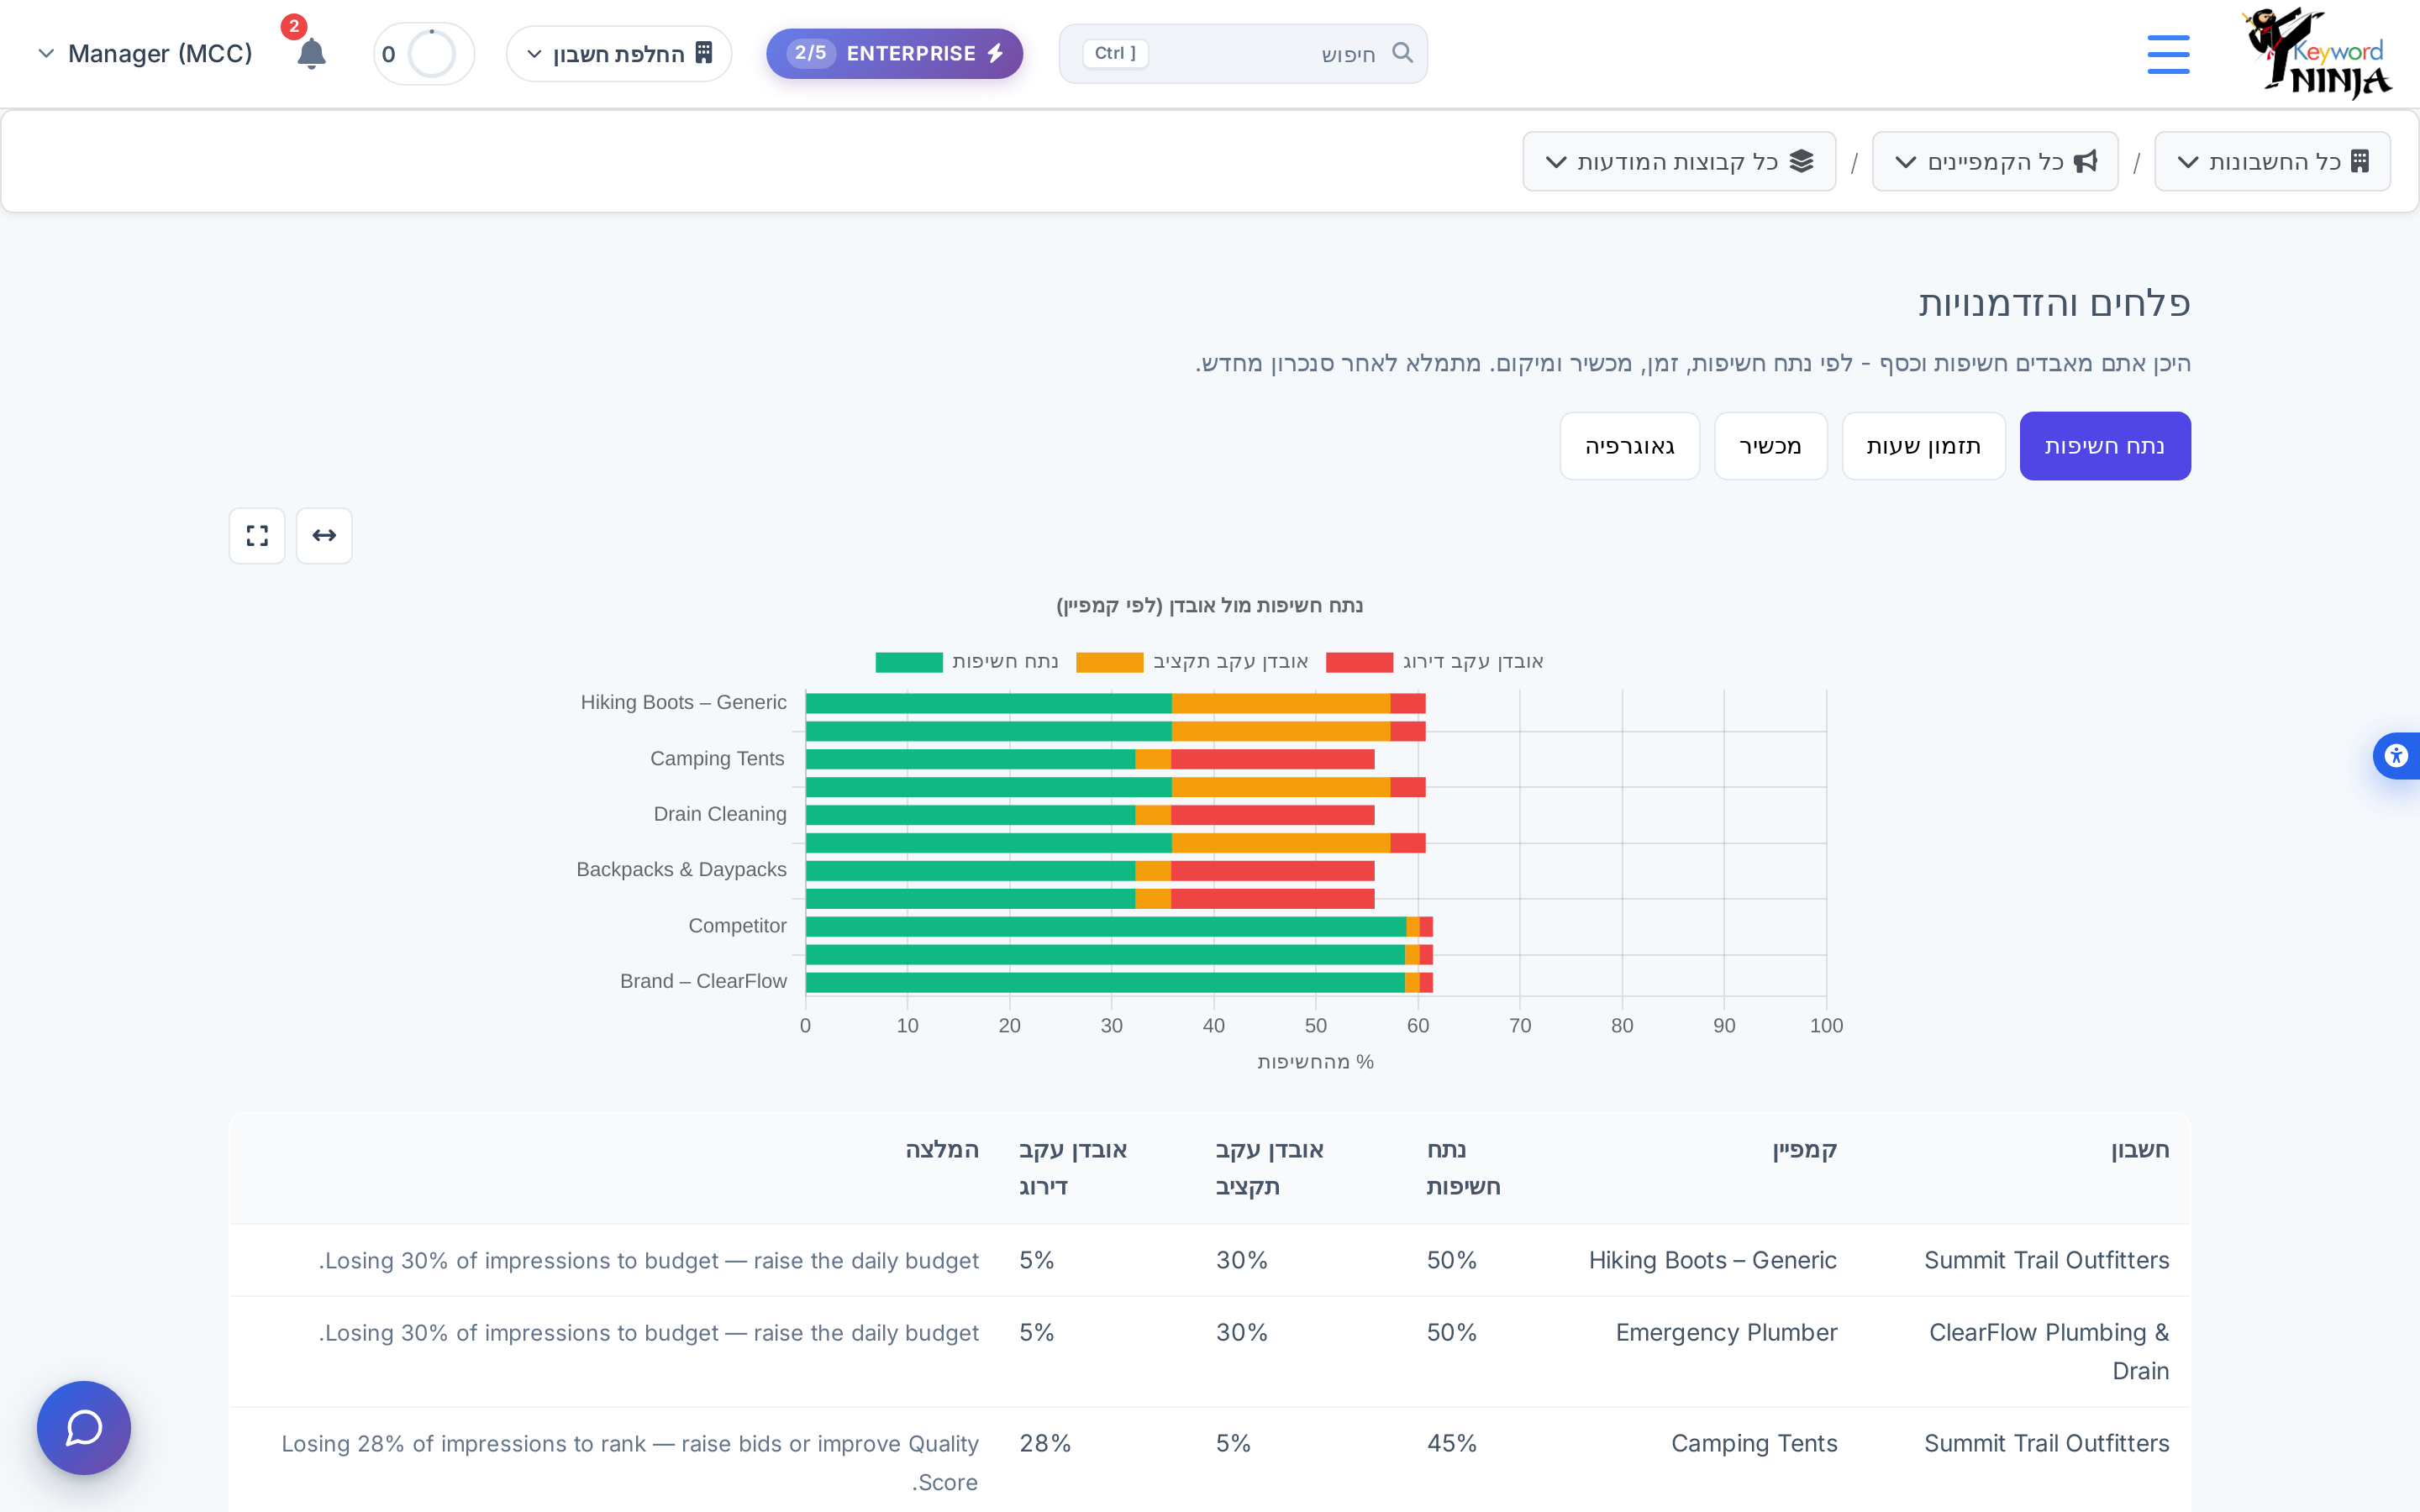Image resolution: width=2420 pixels, height=1512 pixels.
Task: Switch to the תזמון שעות tab
Action: (x=1923, y=446)
